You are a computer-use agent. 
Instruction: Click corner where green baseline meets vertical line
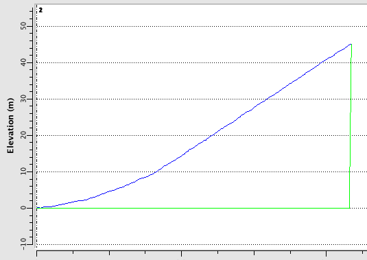tap(349, 208)
